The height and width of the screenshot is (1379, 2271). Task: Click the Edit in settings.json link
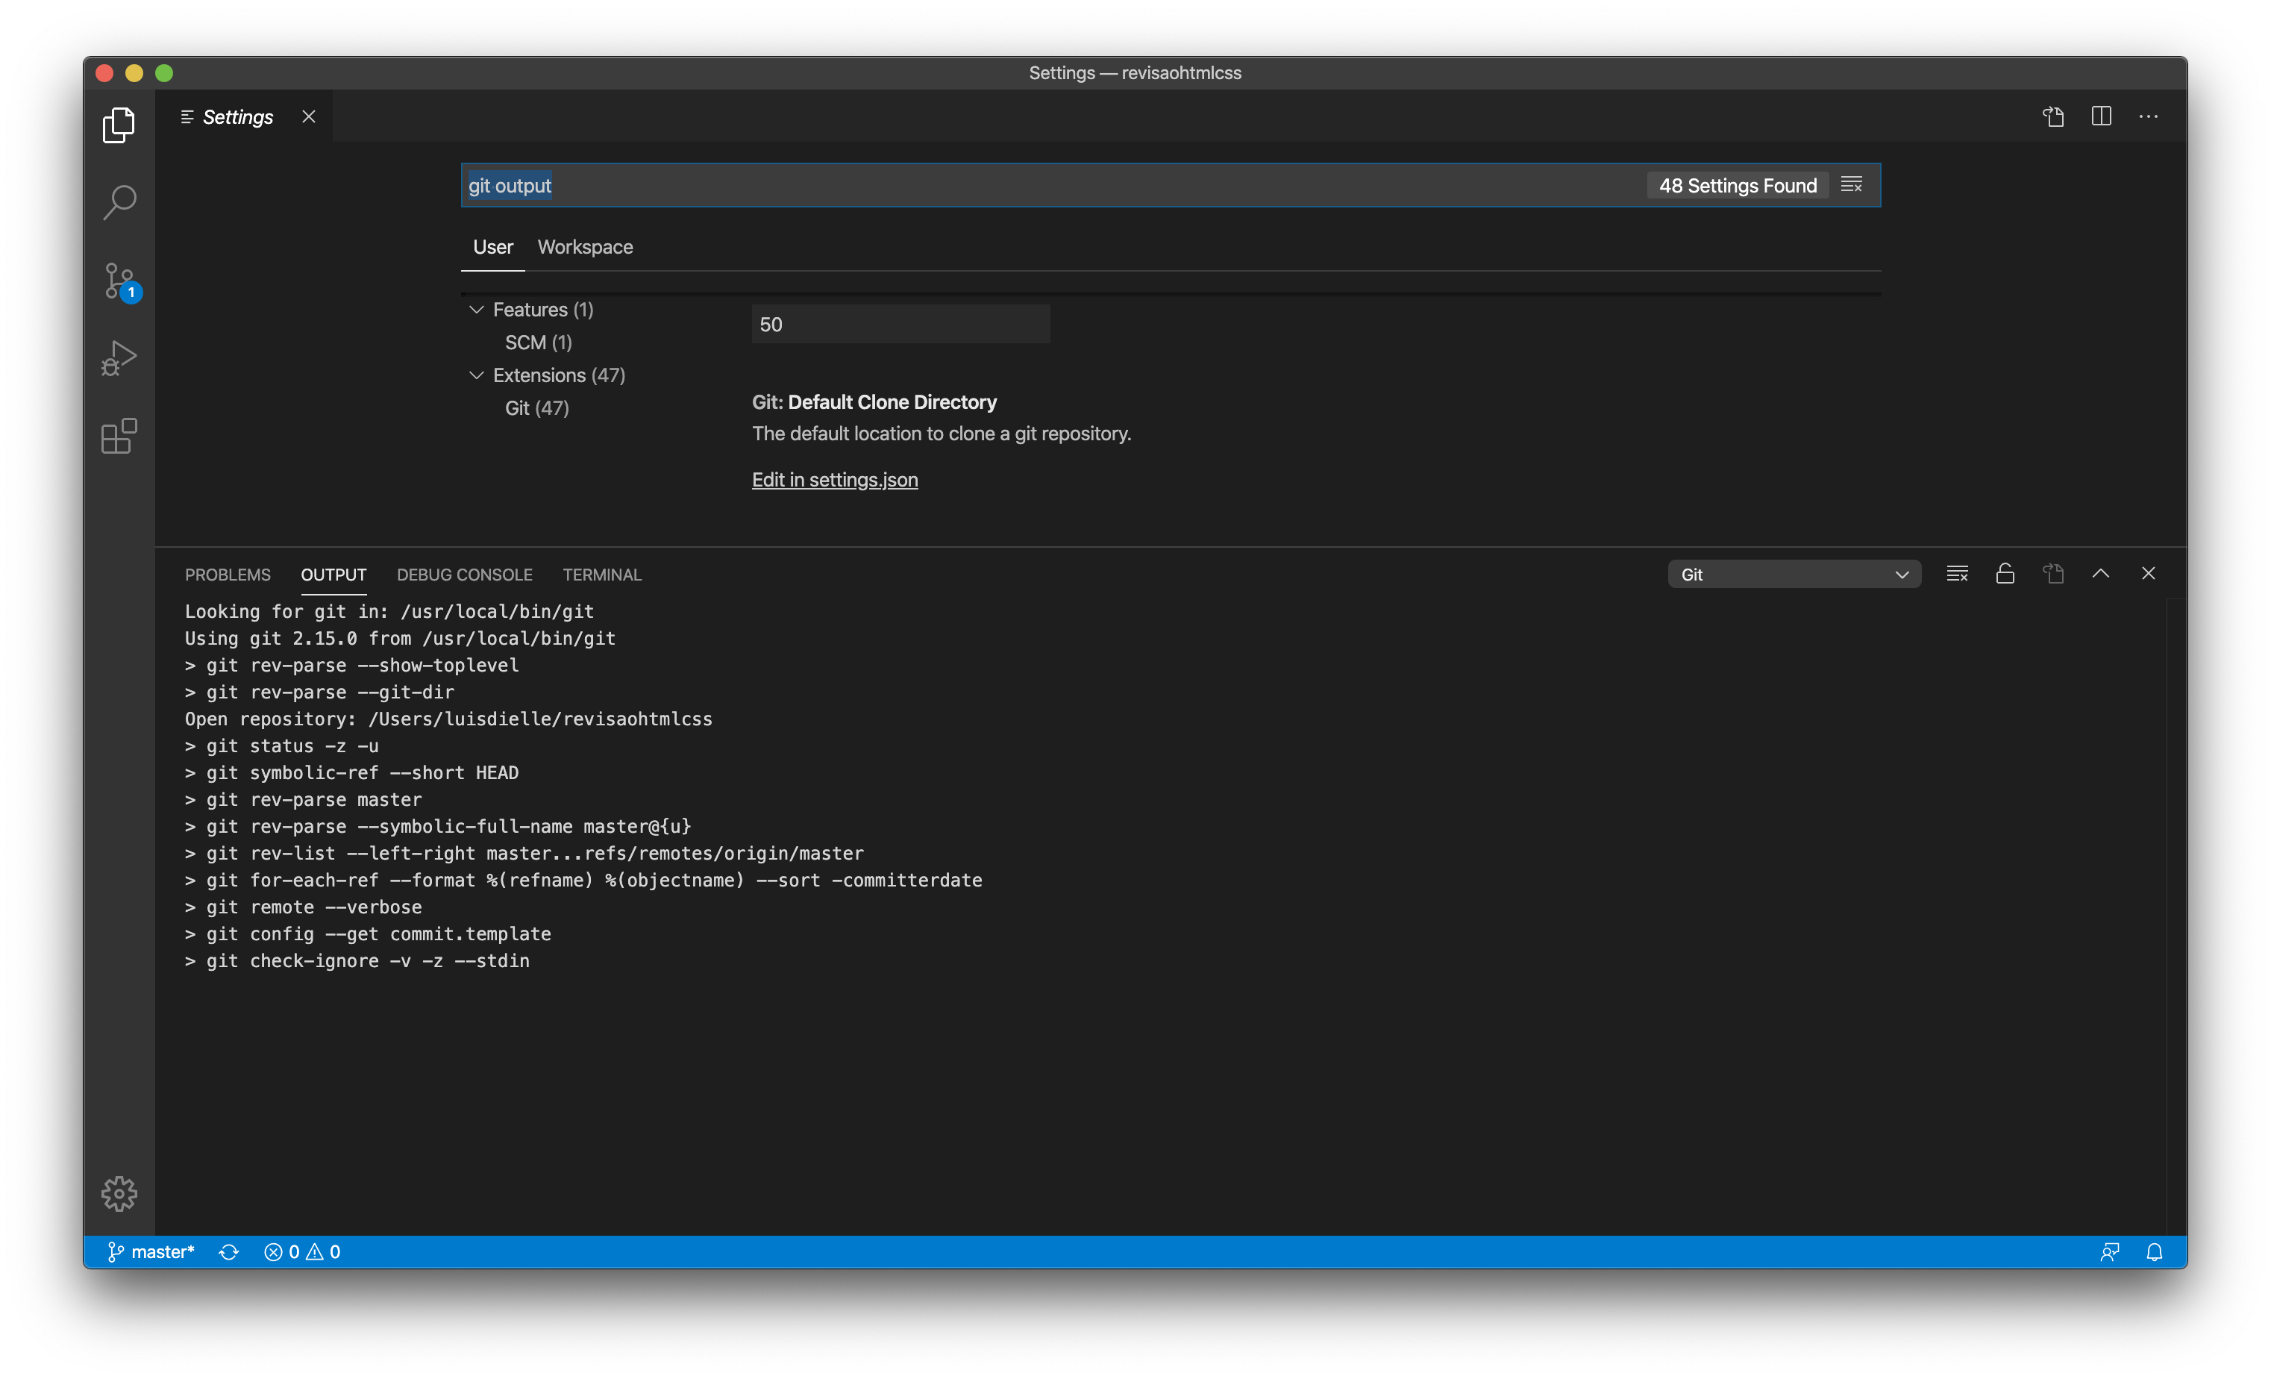click(834, 479)
